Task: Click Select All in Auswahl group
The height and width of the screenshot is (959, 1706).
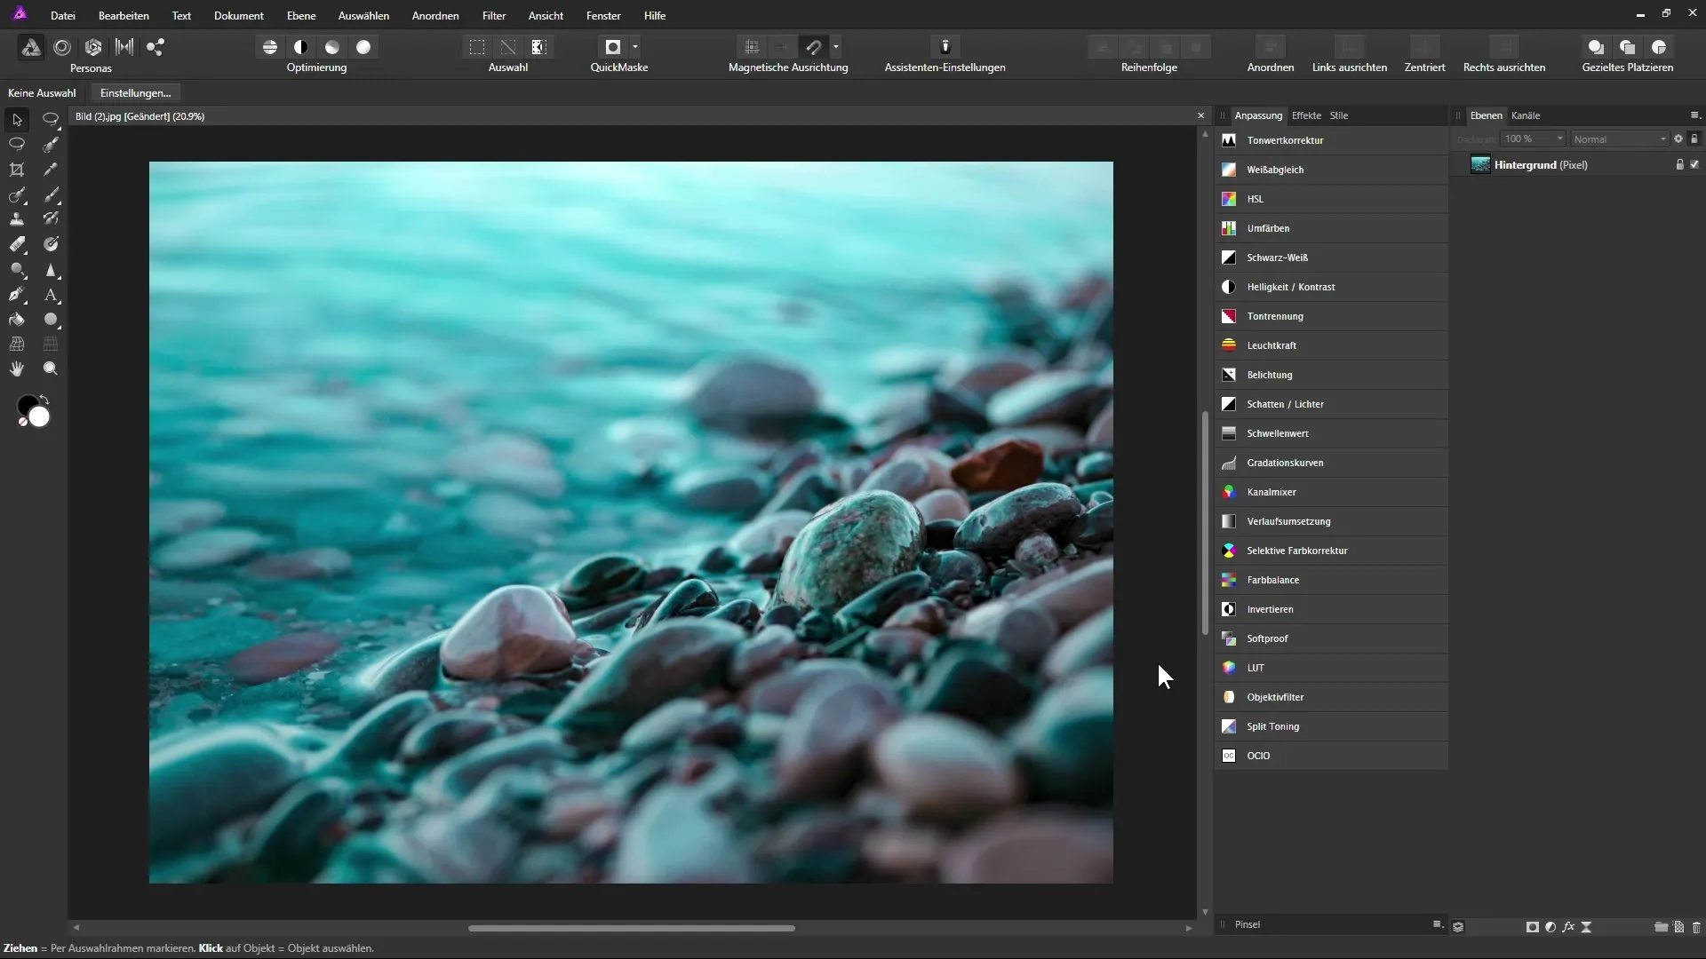Action: point(477,47)
